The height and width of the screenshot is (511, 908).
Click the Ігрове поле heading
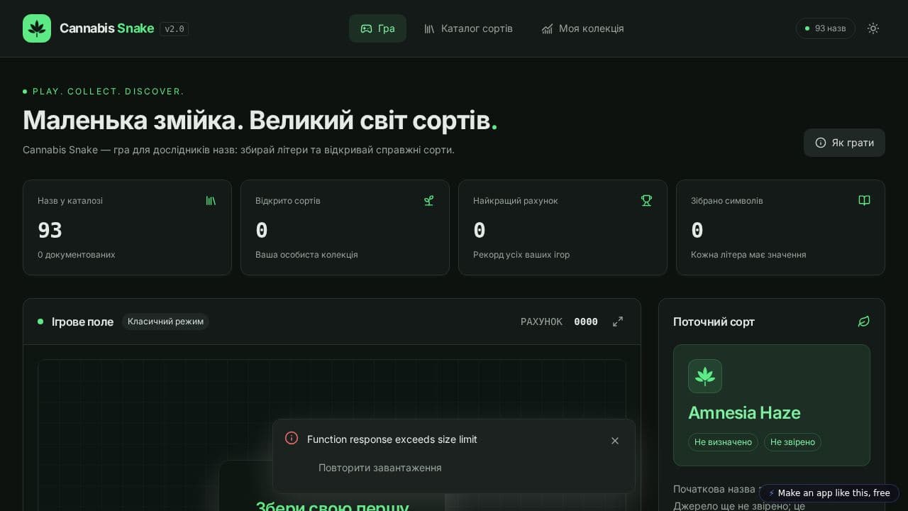(82, 322)
